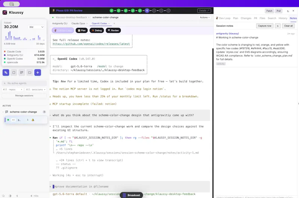
Task: Click Capture now button
Action: (265, 26)
